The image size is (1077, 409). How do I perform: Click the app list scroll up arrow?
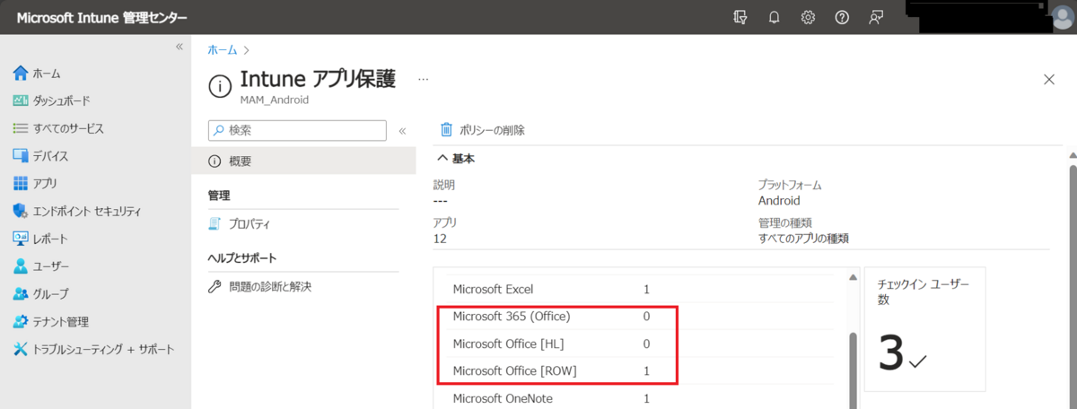852,276
